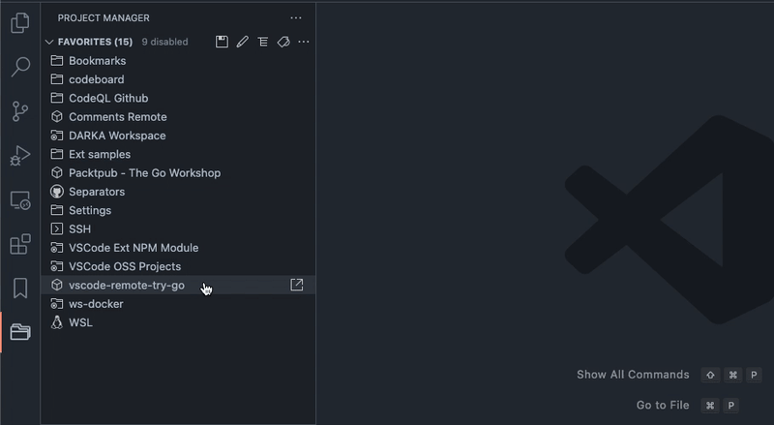Click the Edit Projects pencil icon

click(x=243, y=42)
